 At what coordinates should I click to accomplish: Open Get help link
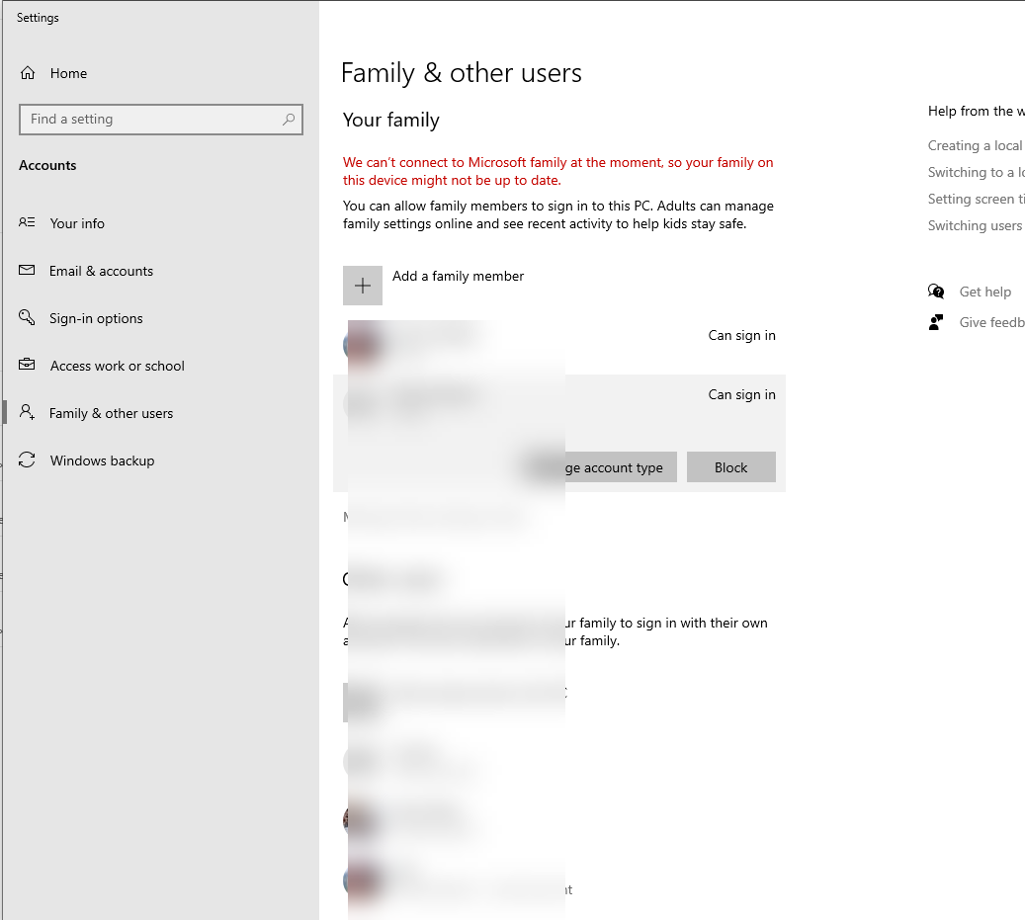[985, 293]
